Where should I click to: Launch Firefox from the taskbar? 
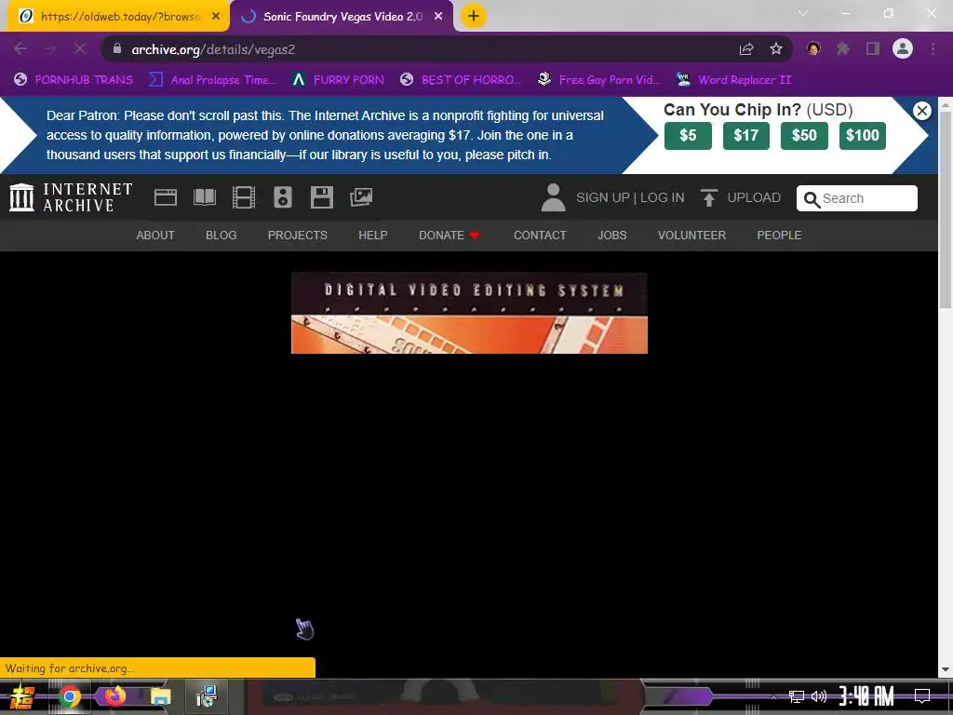click(x=114, y=695)
